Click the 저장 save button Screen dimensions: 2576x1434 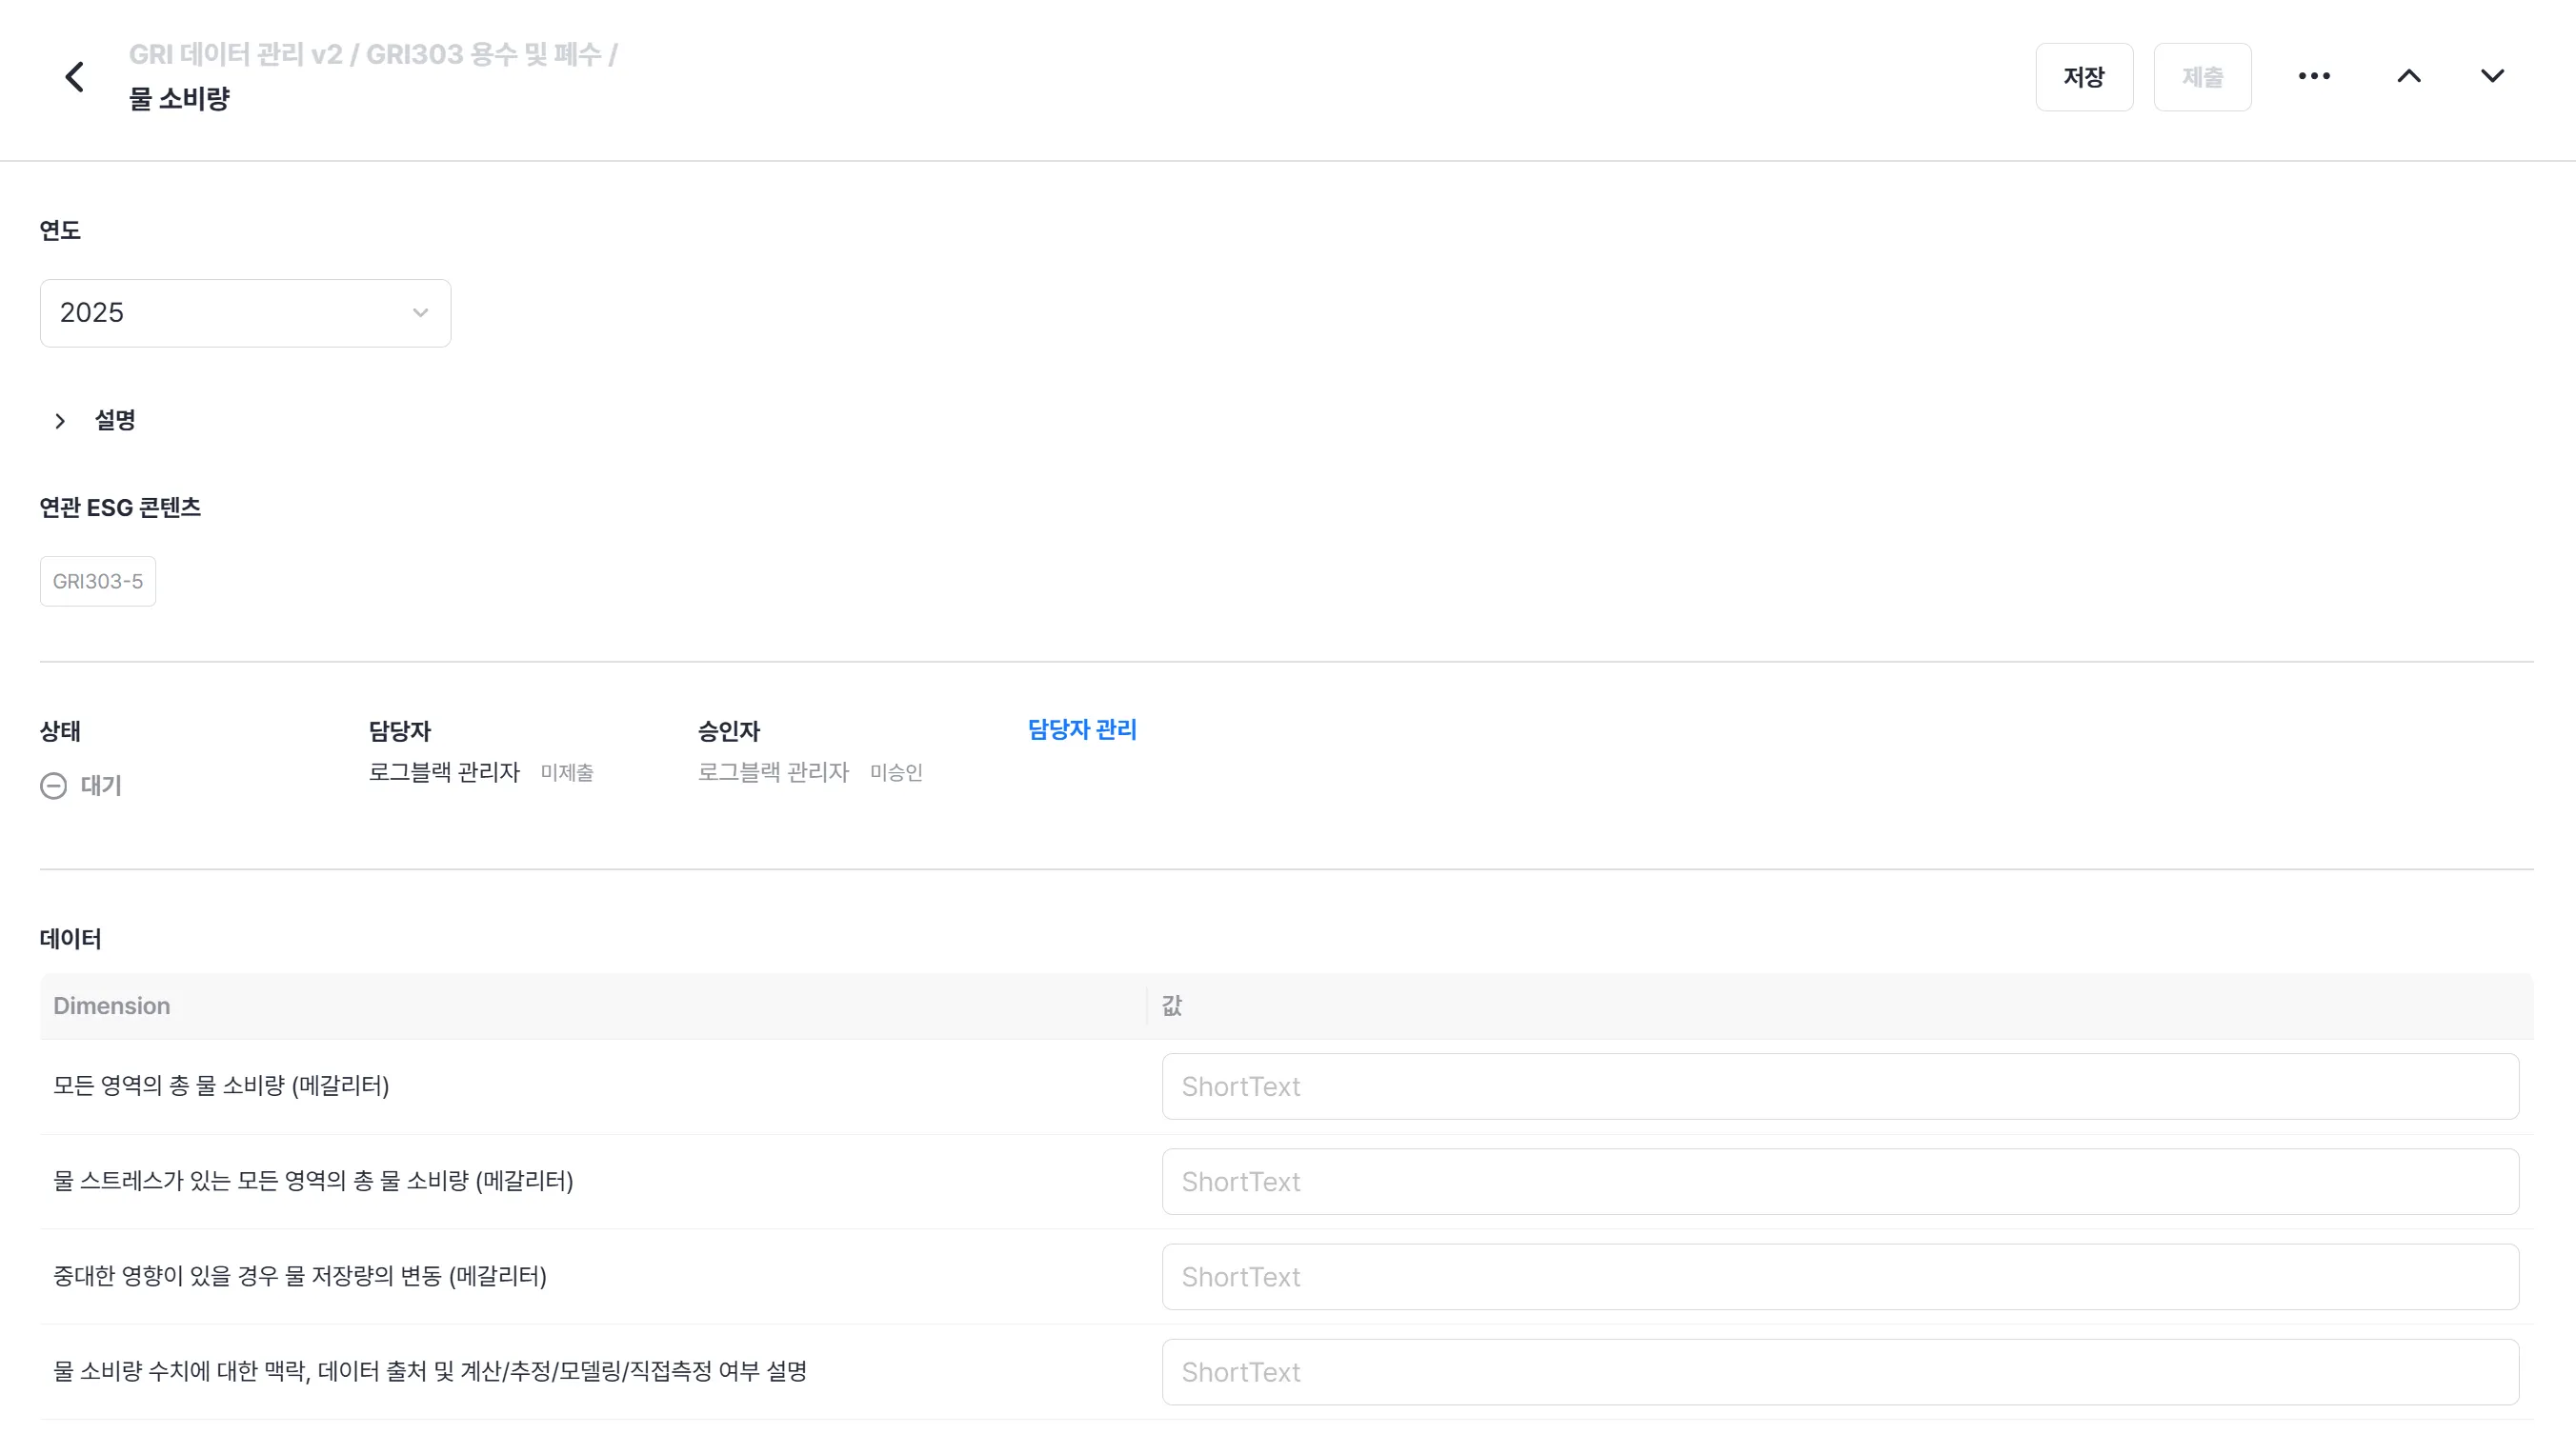[x=2084, y=77]
